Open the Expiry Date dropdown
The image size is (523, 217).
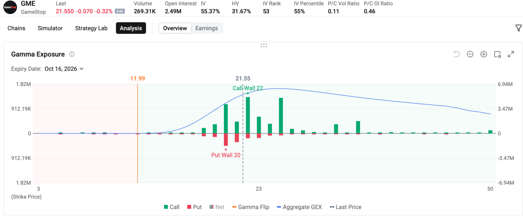(64, 69)
